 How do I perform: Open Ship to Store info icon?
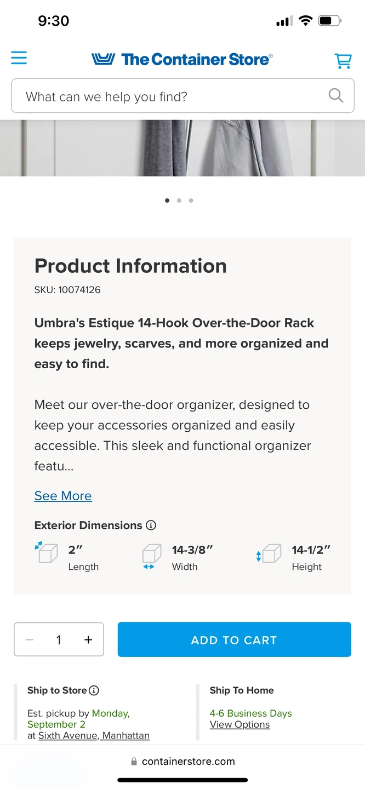tap(94, 690)
